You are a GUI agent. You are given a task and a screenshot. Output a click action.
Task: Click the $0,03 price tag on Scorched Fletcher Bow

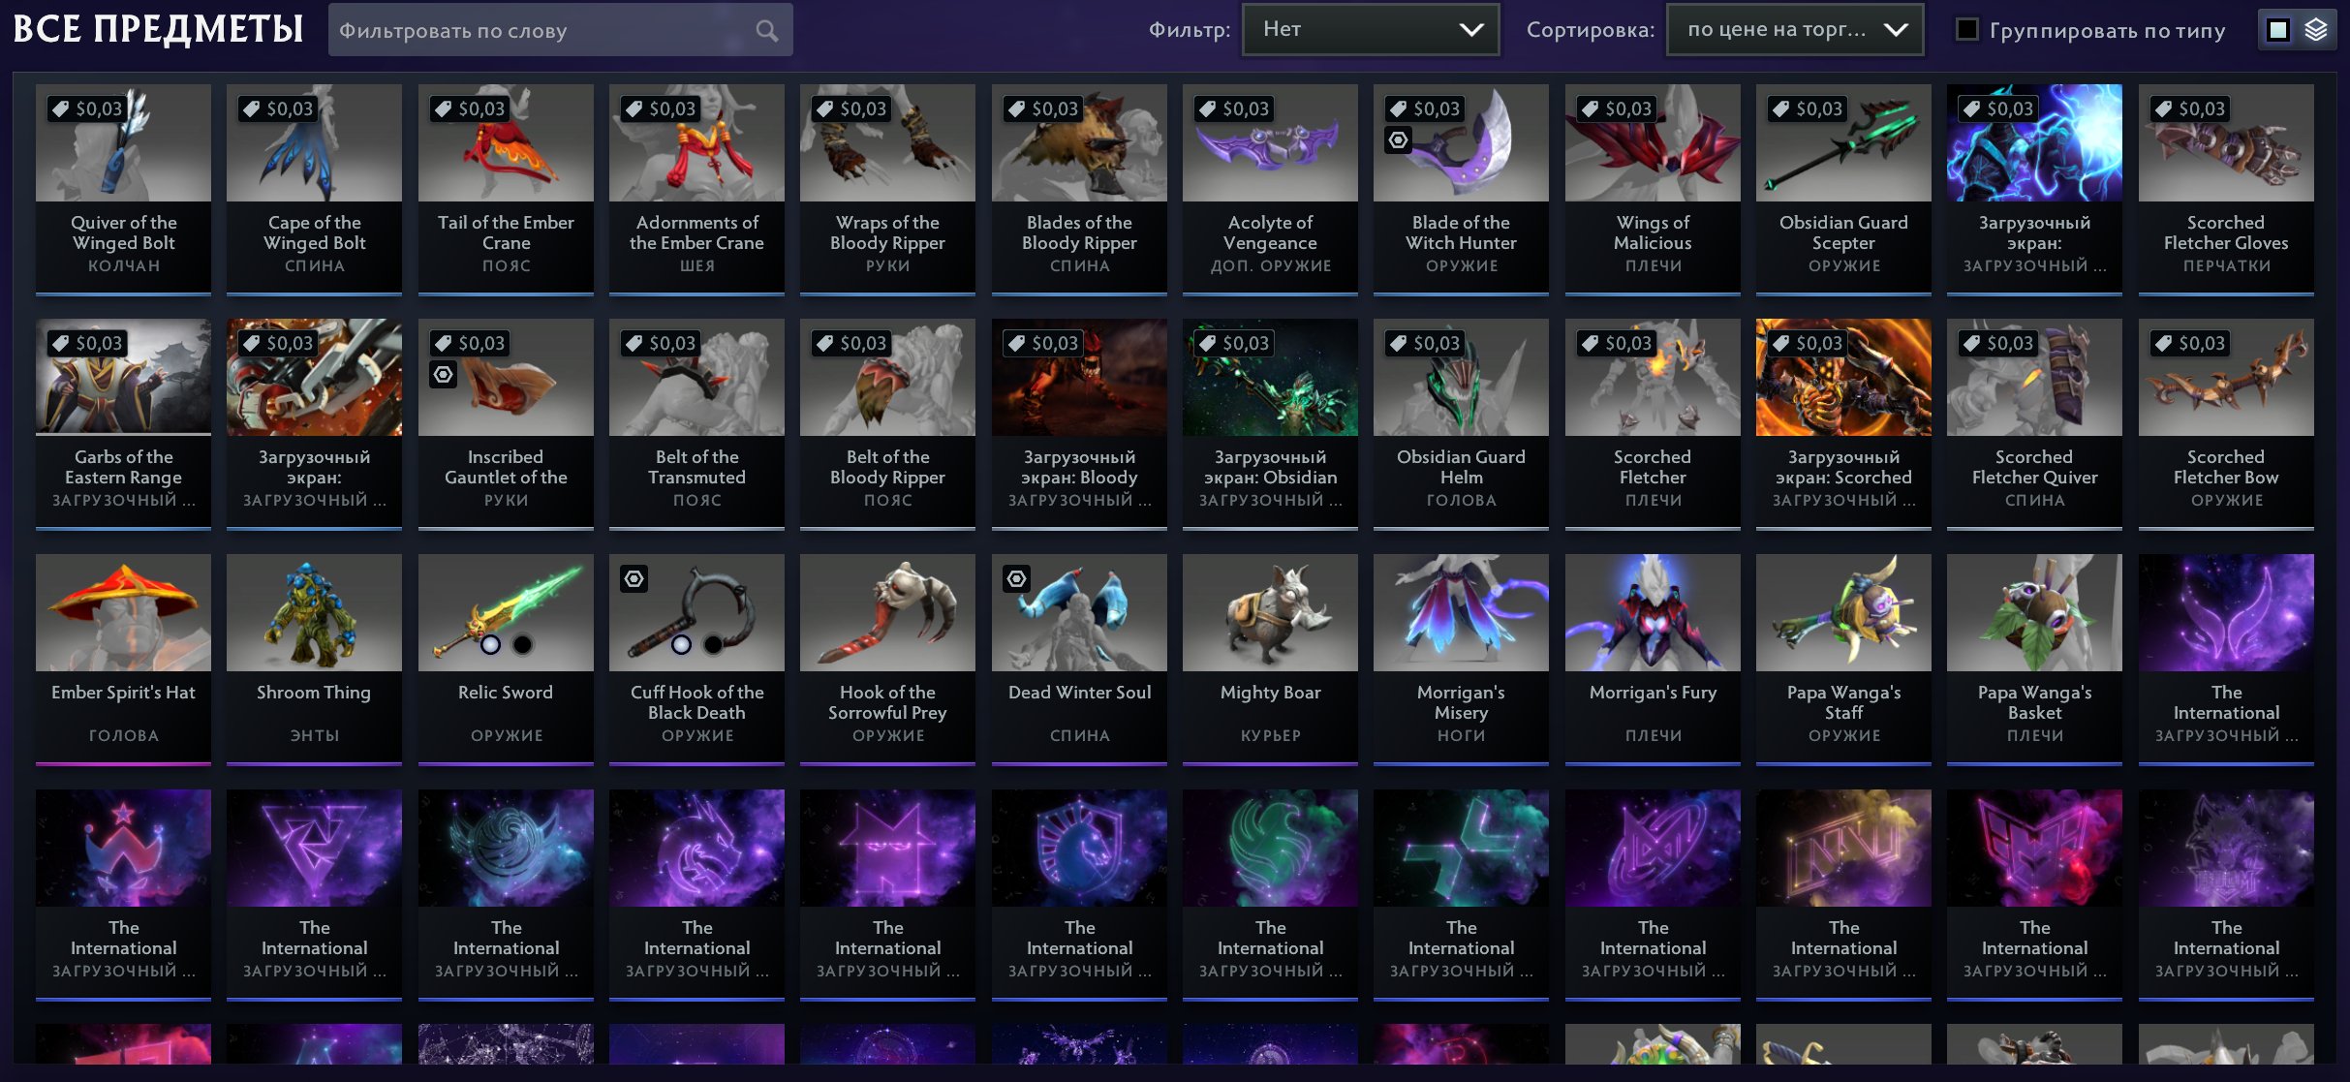[x=2190, y=343]
